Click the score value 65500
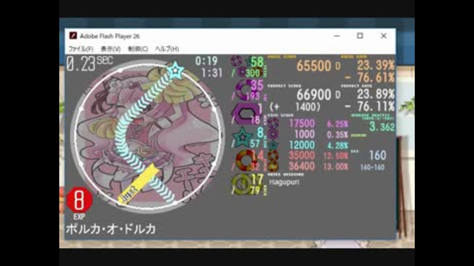Screen dimensions: 474x266 314,66
